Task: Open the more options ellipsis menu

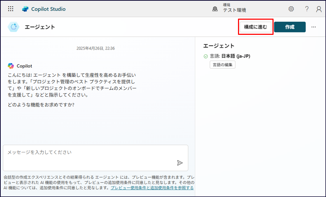Action: coord(314,27)
